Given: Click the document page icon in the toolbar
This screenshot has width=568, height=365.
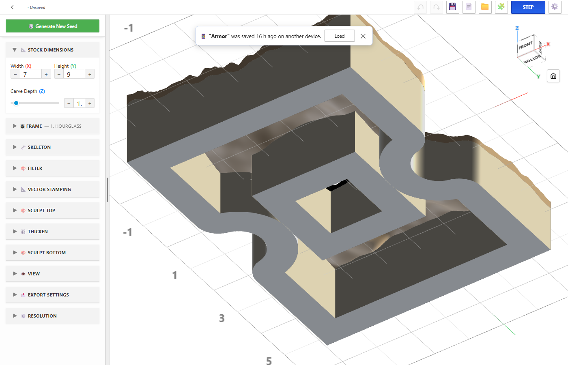Looking at the screenshot, I should point(469,7).
